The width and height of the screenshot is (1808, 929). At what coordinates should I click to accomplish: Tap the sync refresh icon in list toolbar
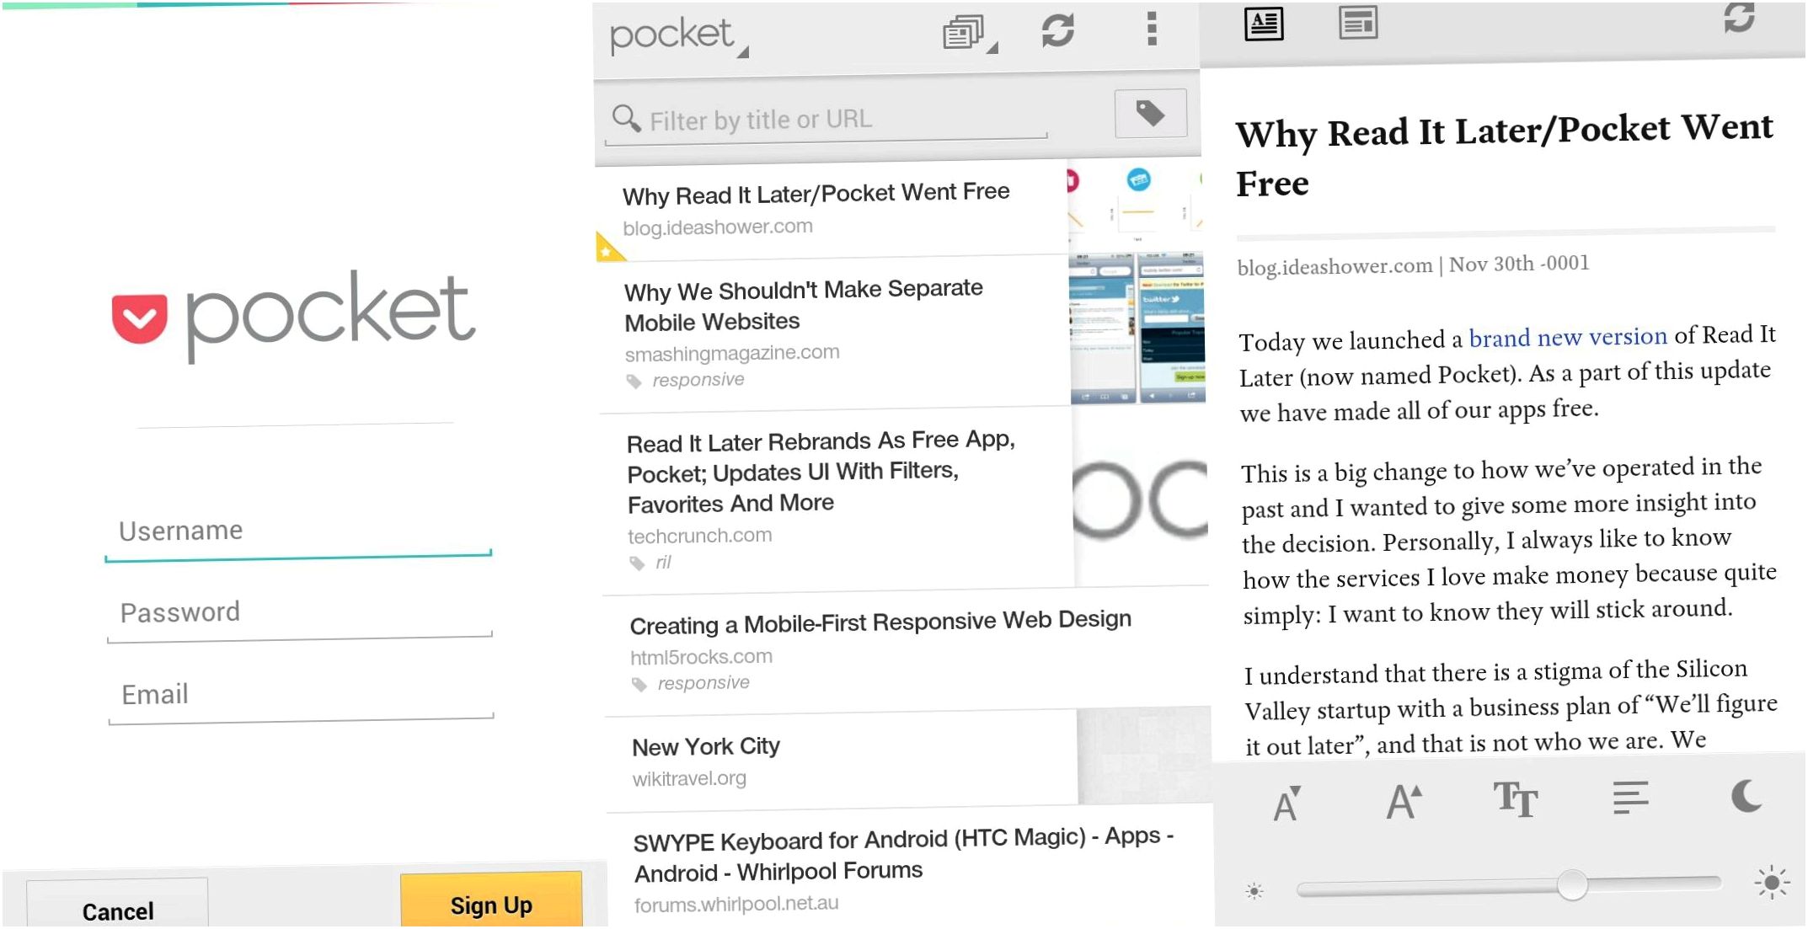1057,30
